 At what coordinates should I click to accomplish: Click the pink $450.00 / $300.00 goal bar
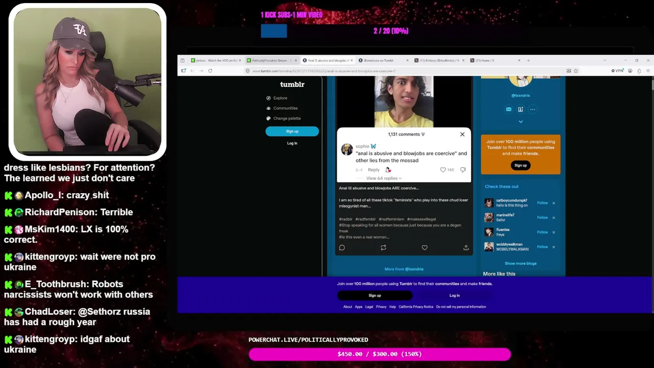click(x=380, y=354)
